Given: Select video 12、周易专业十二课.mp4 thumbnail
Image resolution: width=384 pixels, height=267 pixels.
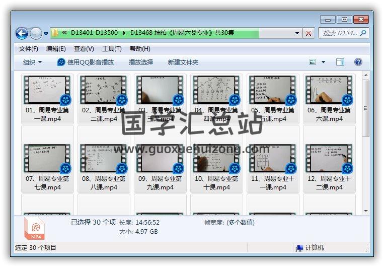Looking at the screenshot, I should click(329, 158).
